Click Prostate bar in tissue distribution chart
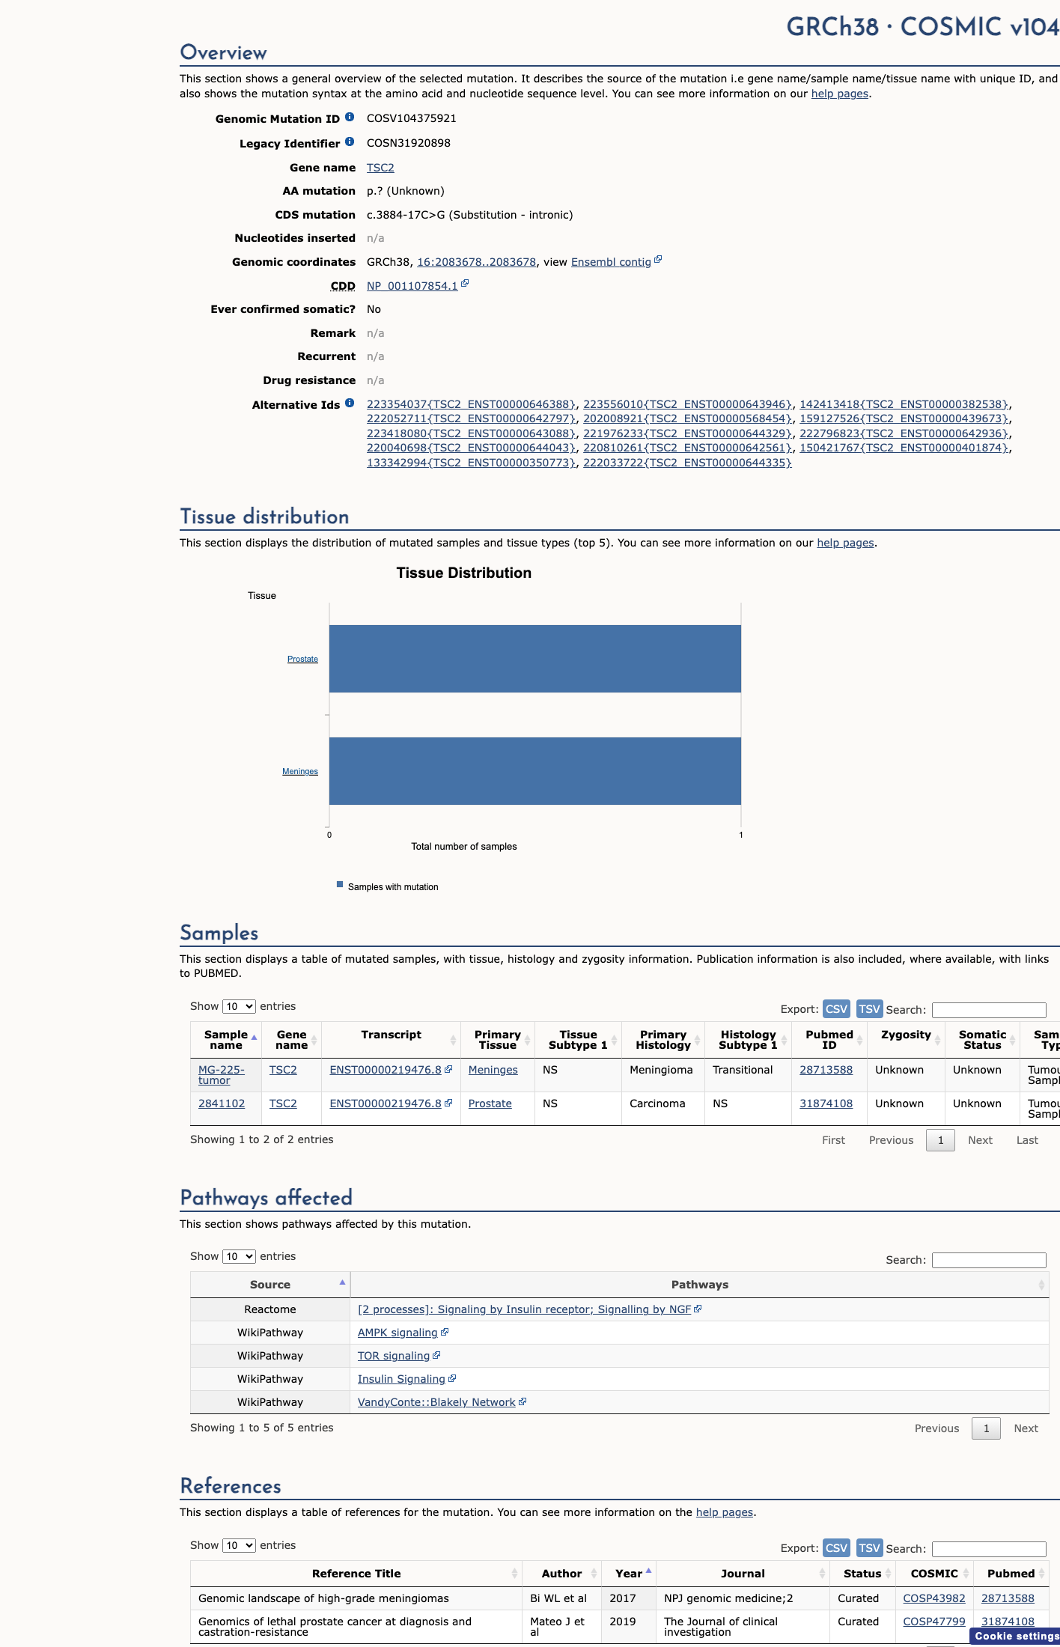This screenshot has height=1647, width=1060. pos(535,659)
